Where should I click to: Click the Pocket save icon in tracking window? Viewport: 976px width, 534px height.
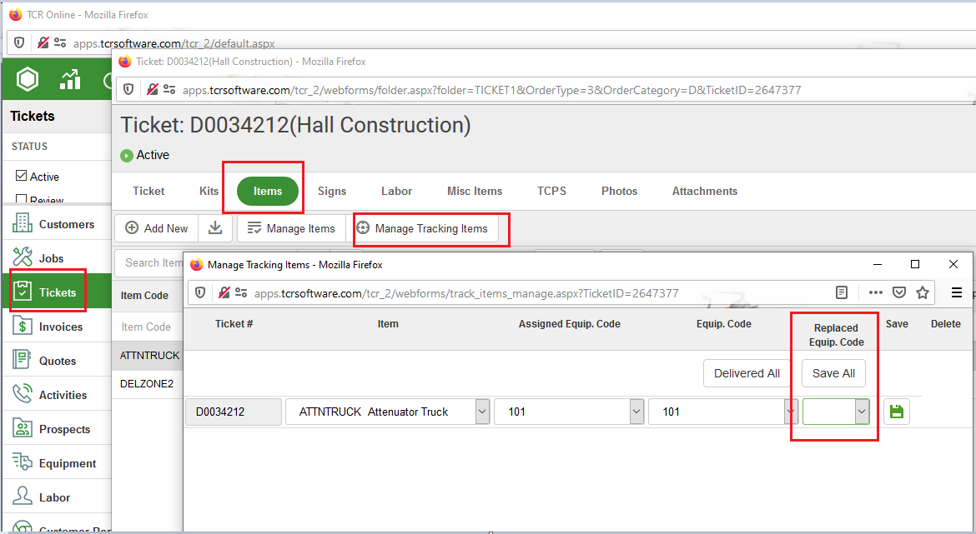898,292
